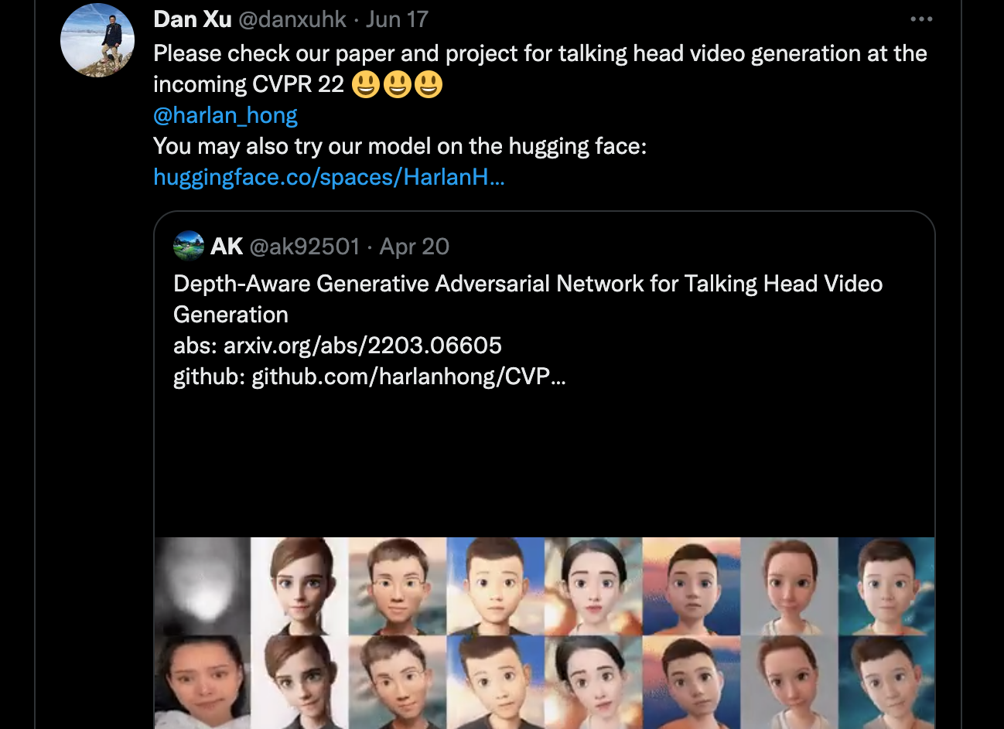Open the tweet's three-dot more menu

coord(921,19)
